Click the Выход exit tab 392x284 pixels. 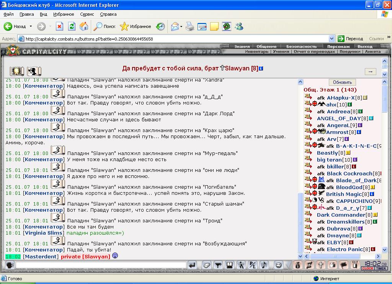click(365, 46)
